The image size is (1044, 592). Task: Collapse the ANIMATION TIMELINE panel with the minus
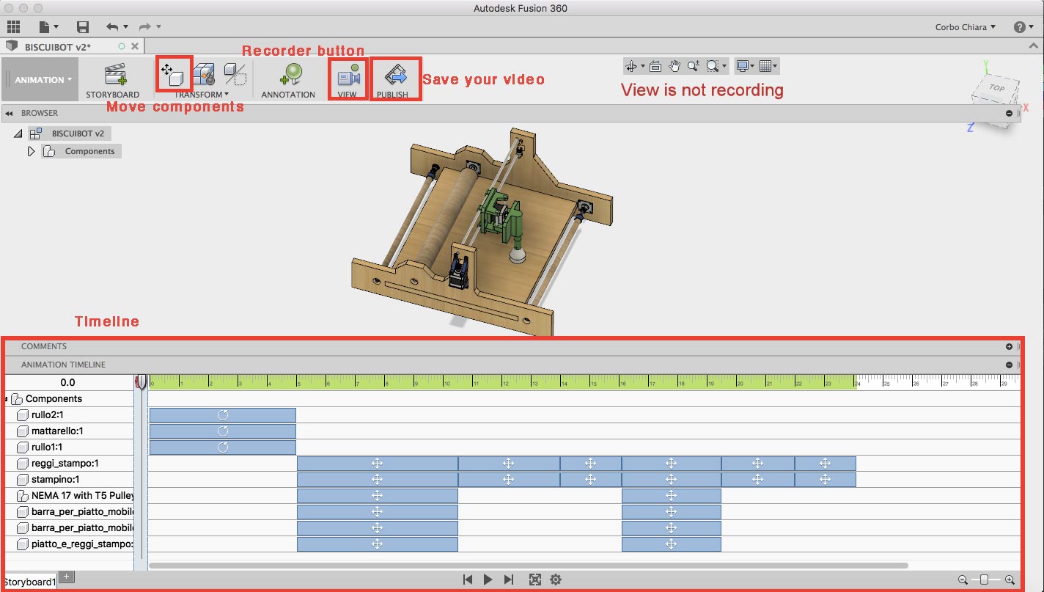1009,365
